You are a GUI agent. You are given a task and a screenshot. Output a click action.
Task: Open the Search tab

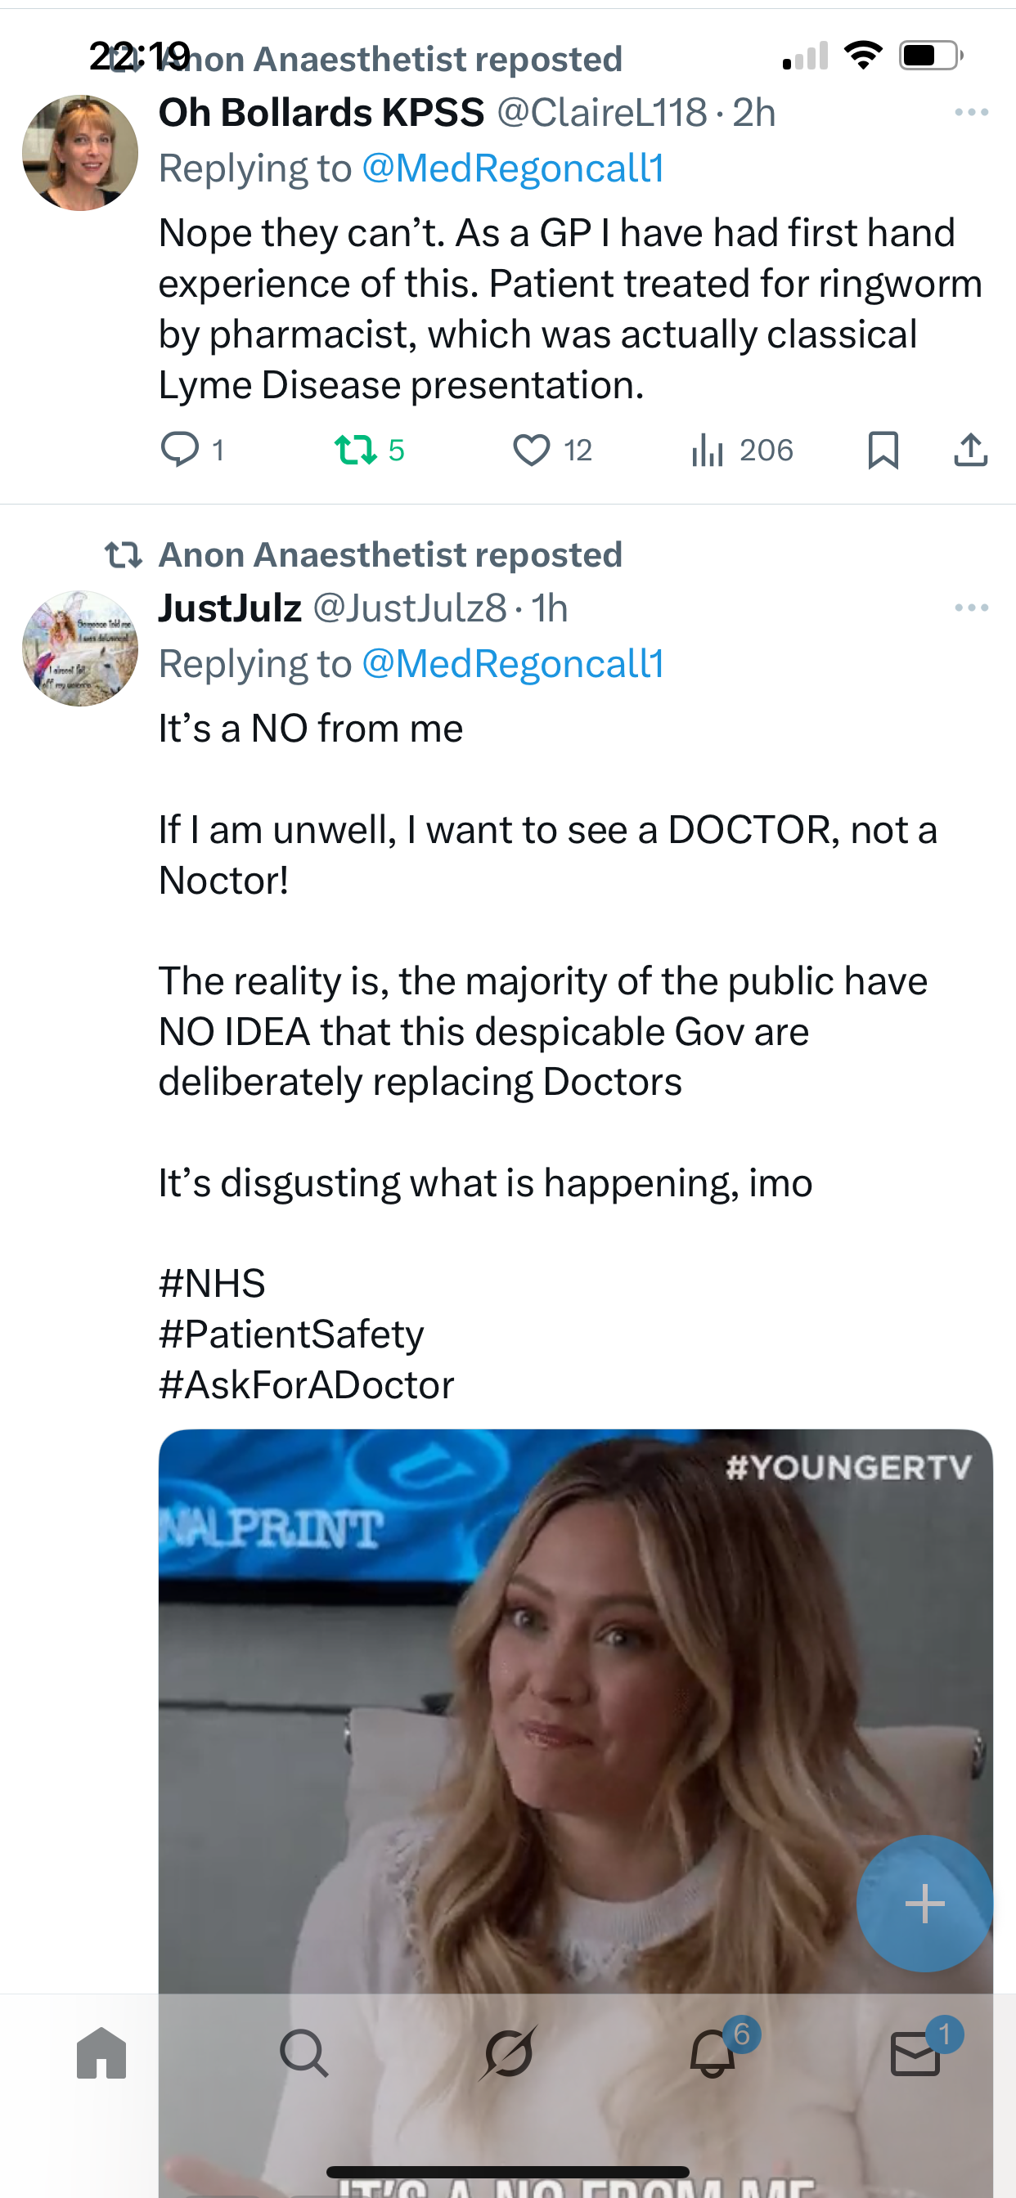click(x=304, y=2053)
